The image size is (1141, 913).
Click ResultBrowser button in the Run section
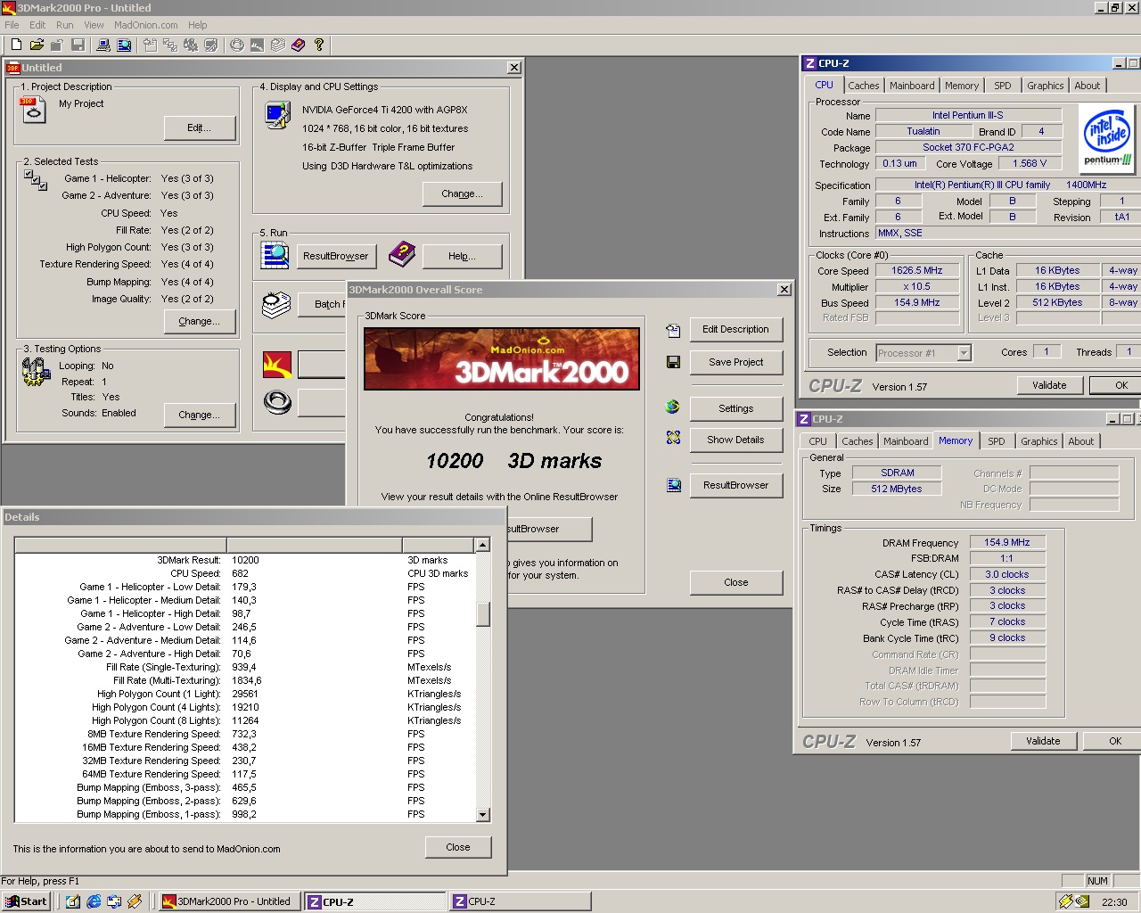tap(335, 256)
